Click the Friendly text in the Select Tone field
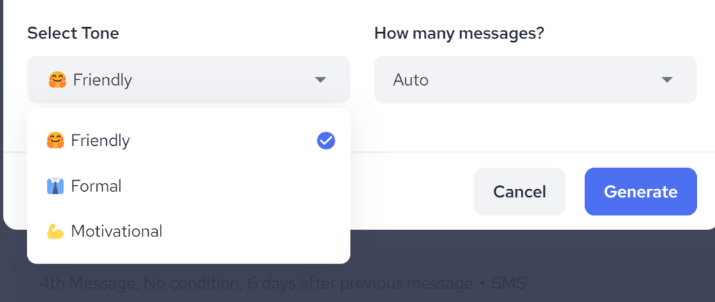This screenshot has width=715, height=302. pos(103,80)
